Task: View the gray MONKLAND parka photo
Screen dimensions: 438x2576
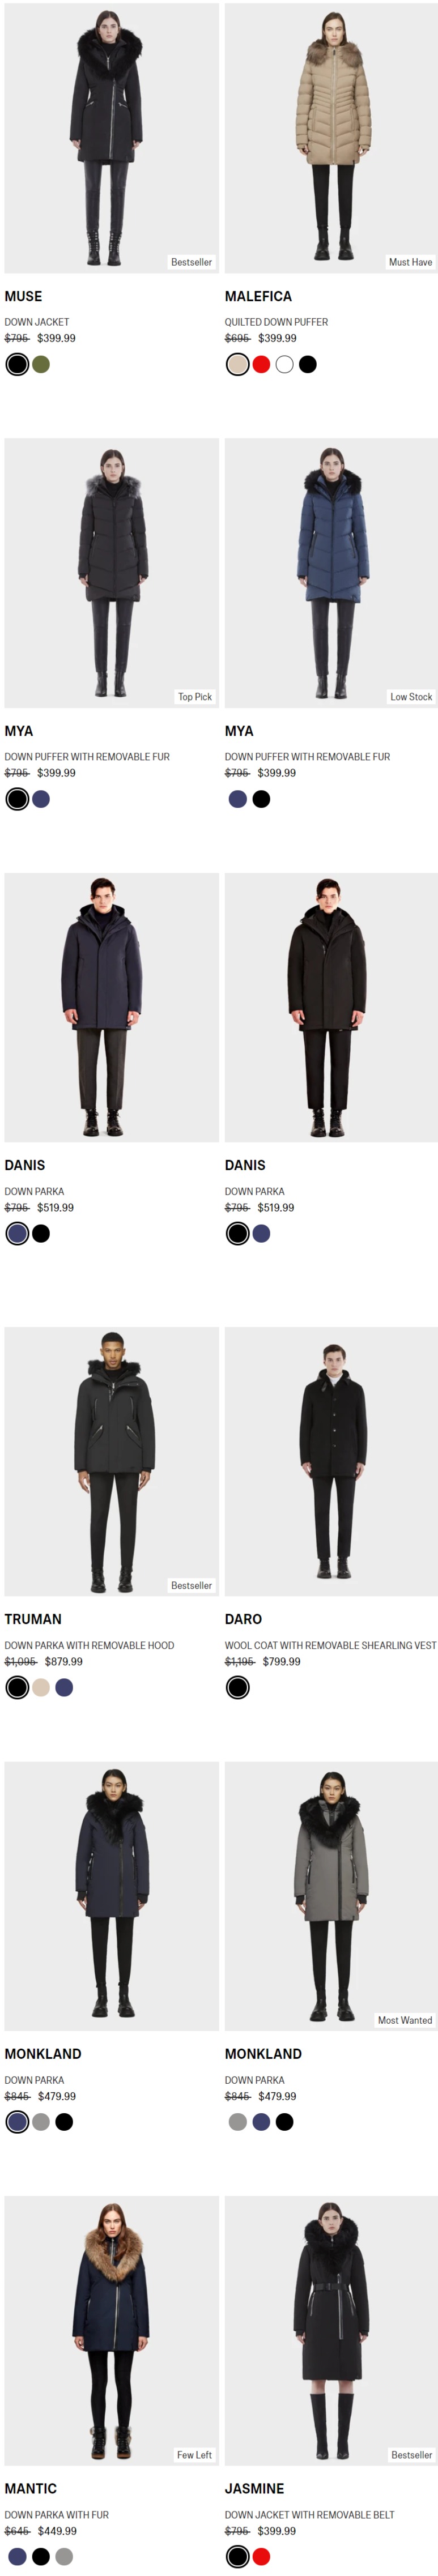Action: click(x=331, y=1896)
